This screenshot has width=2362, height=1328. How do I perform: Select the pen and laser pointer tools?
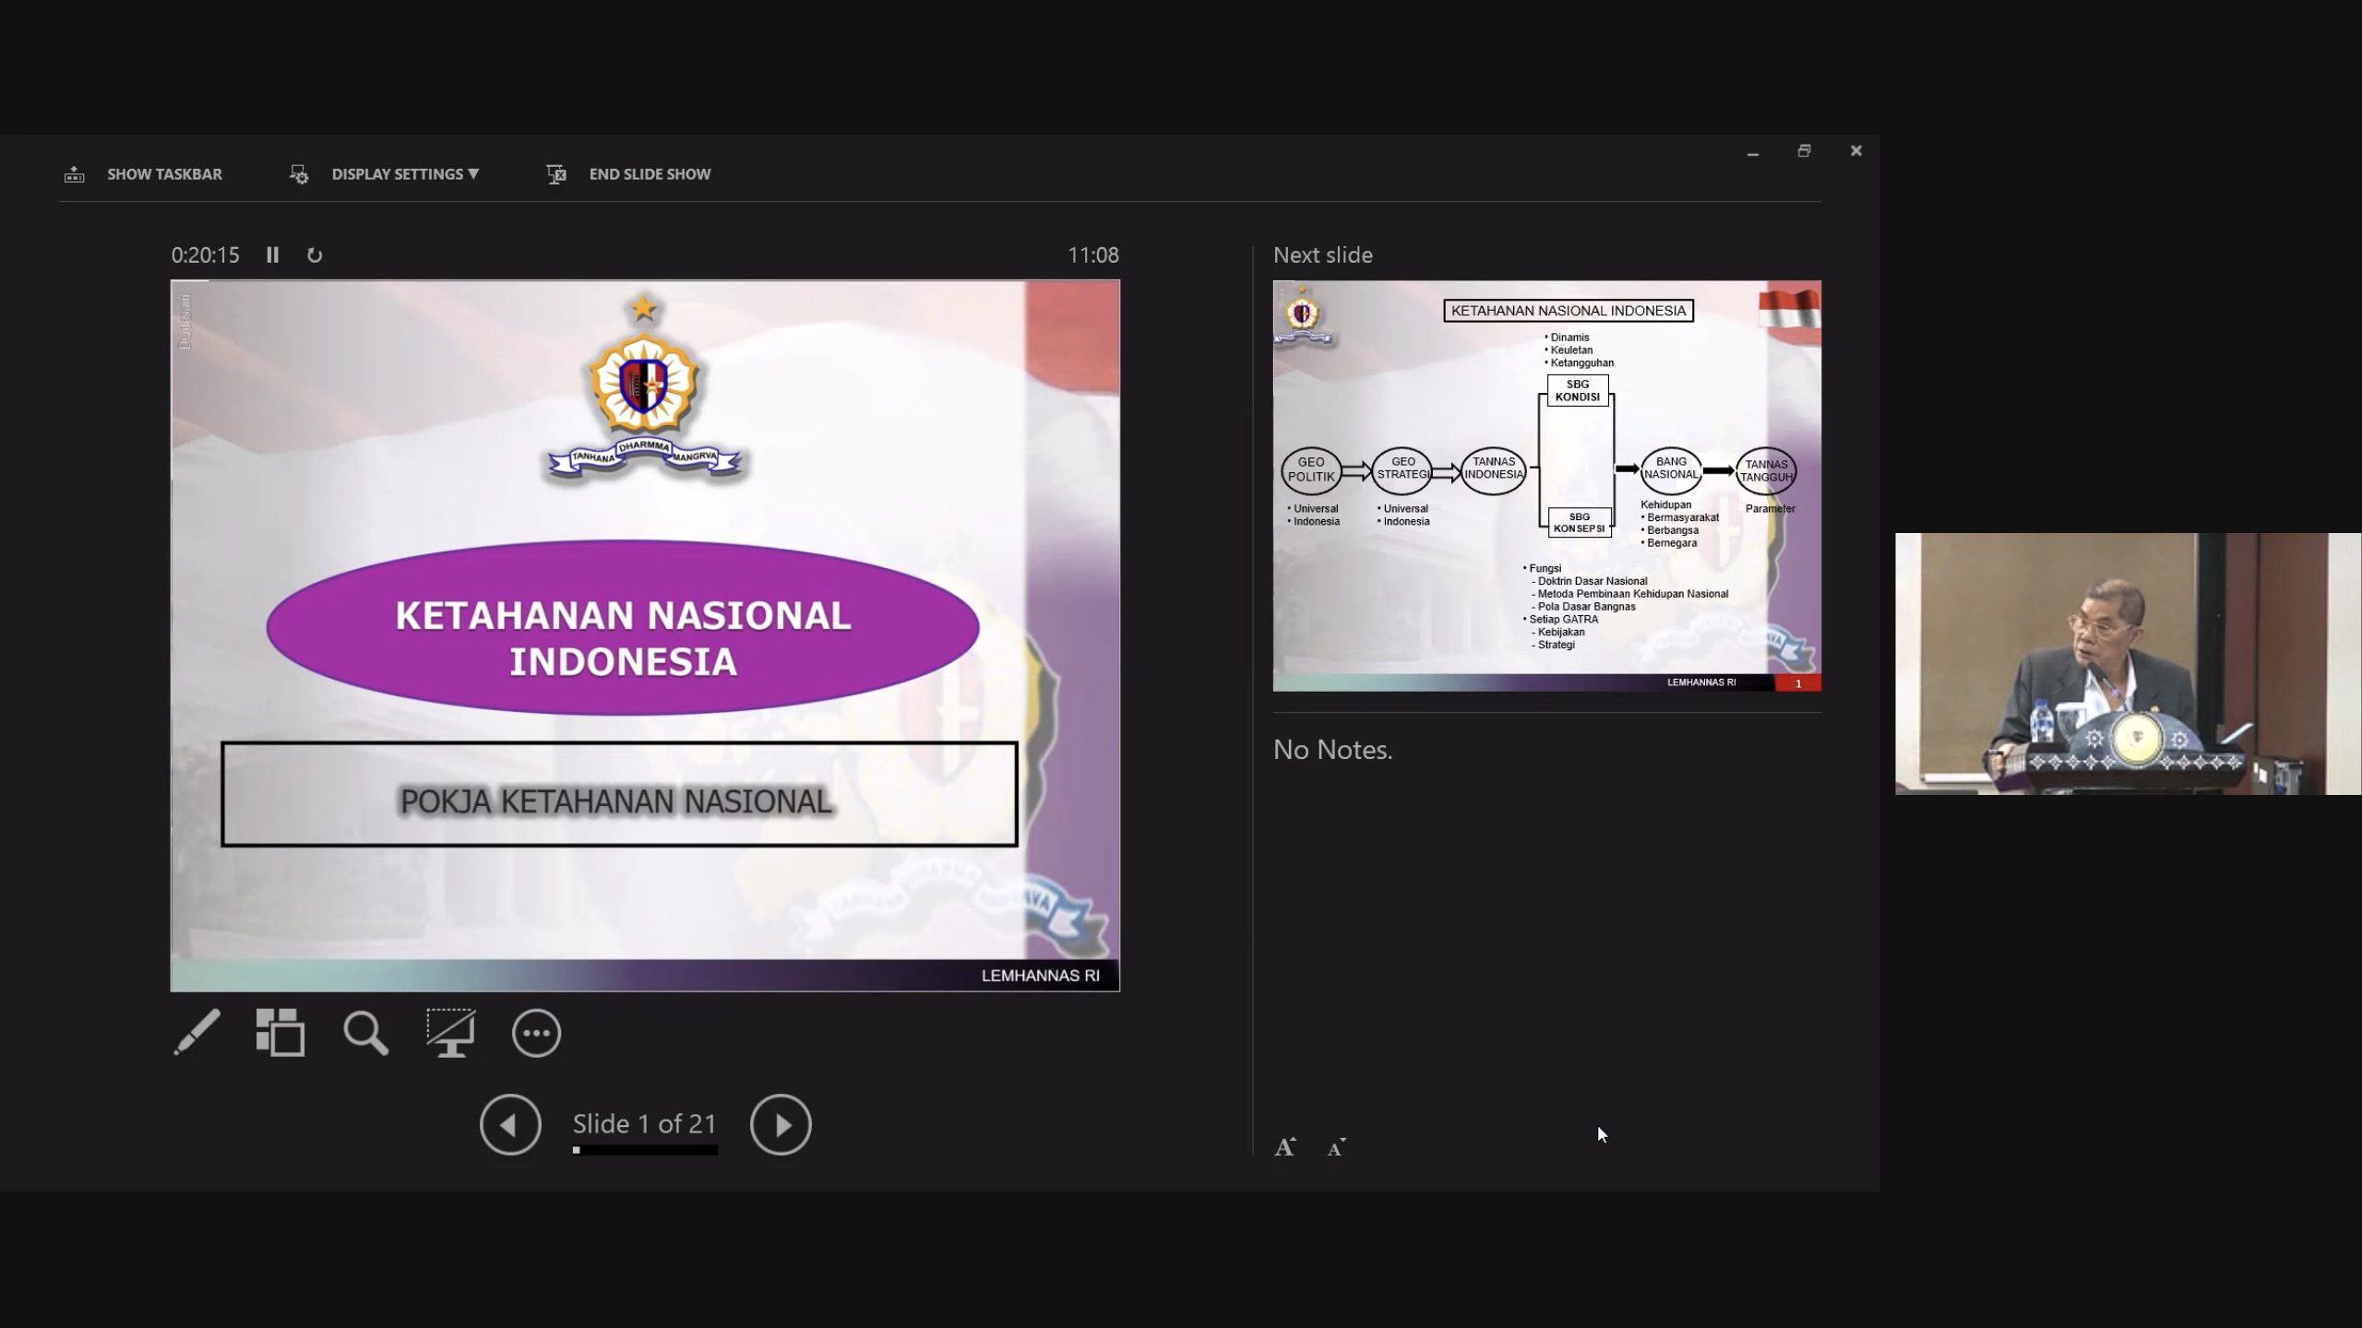197,1032
